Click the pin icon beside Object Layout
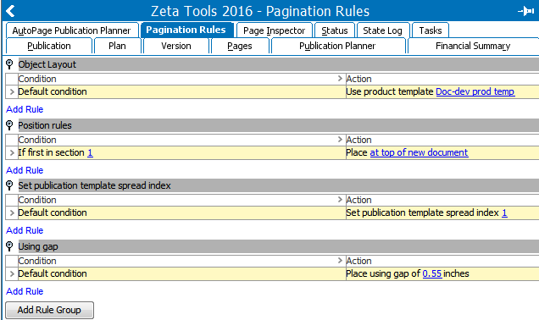The height and width of the screenshot is (320, 539). coord(9,64)
